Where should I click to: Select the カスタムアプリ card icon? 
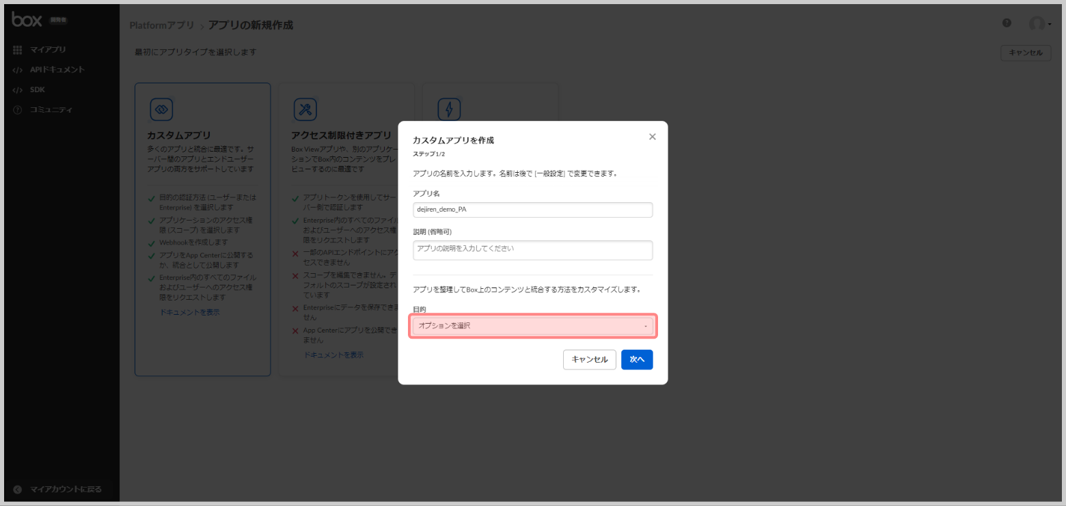tap(162, 109)
